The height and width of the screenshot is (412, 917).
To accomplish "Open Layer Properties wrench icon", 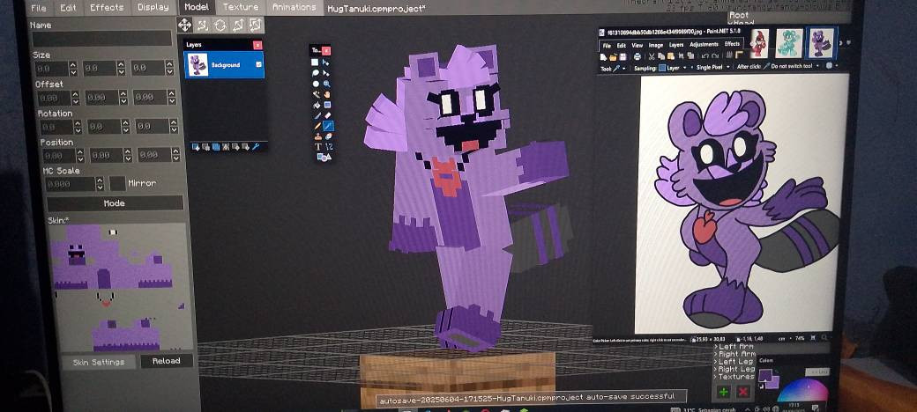I will pos(256,147).
